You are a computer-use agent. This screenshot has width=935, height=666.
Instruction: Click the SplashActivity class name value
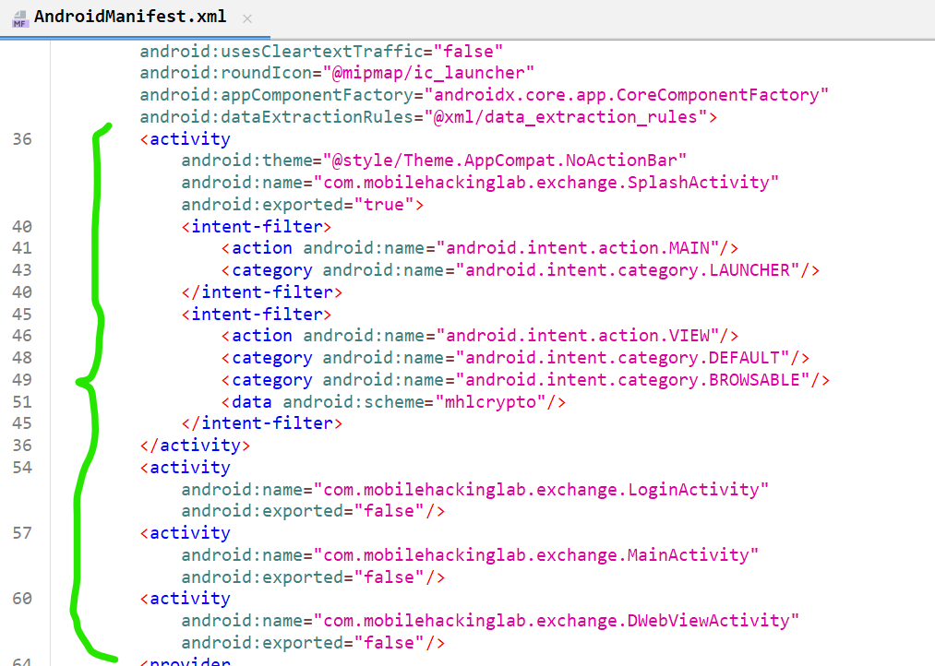(546, 183)
